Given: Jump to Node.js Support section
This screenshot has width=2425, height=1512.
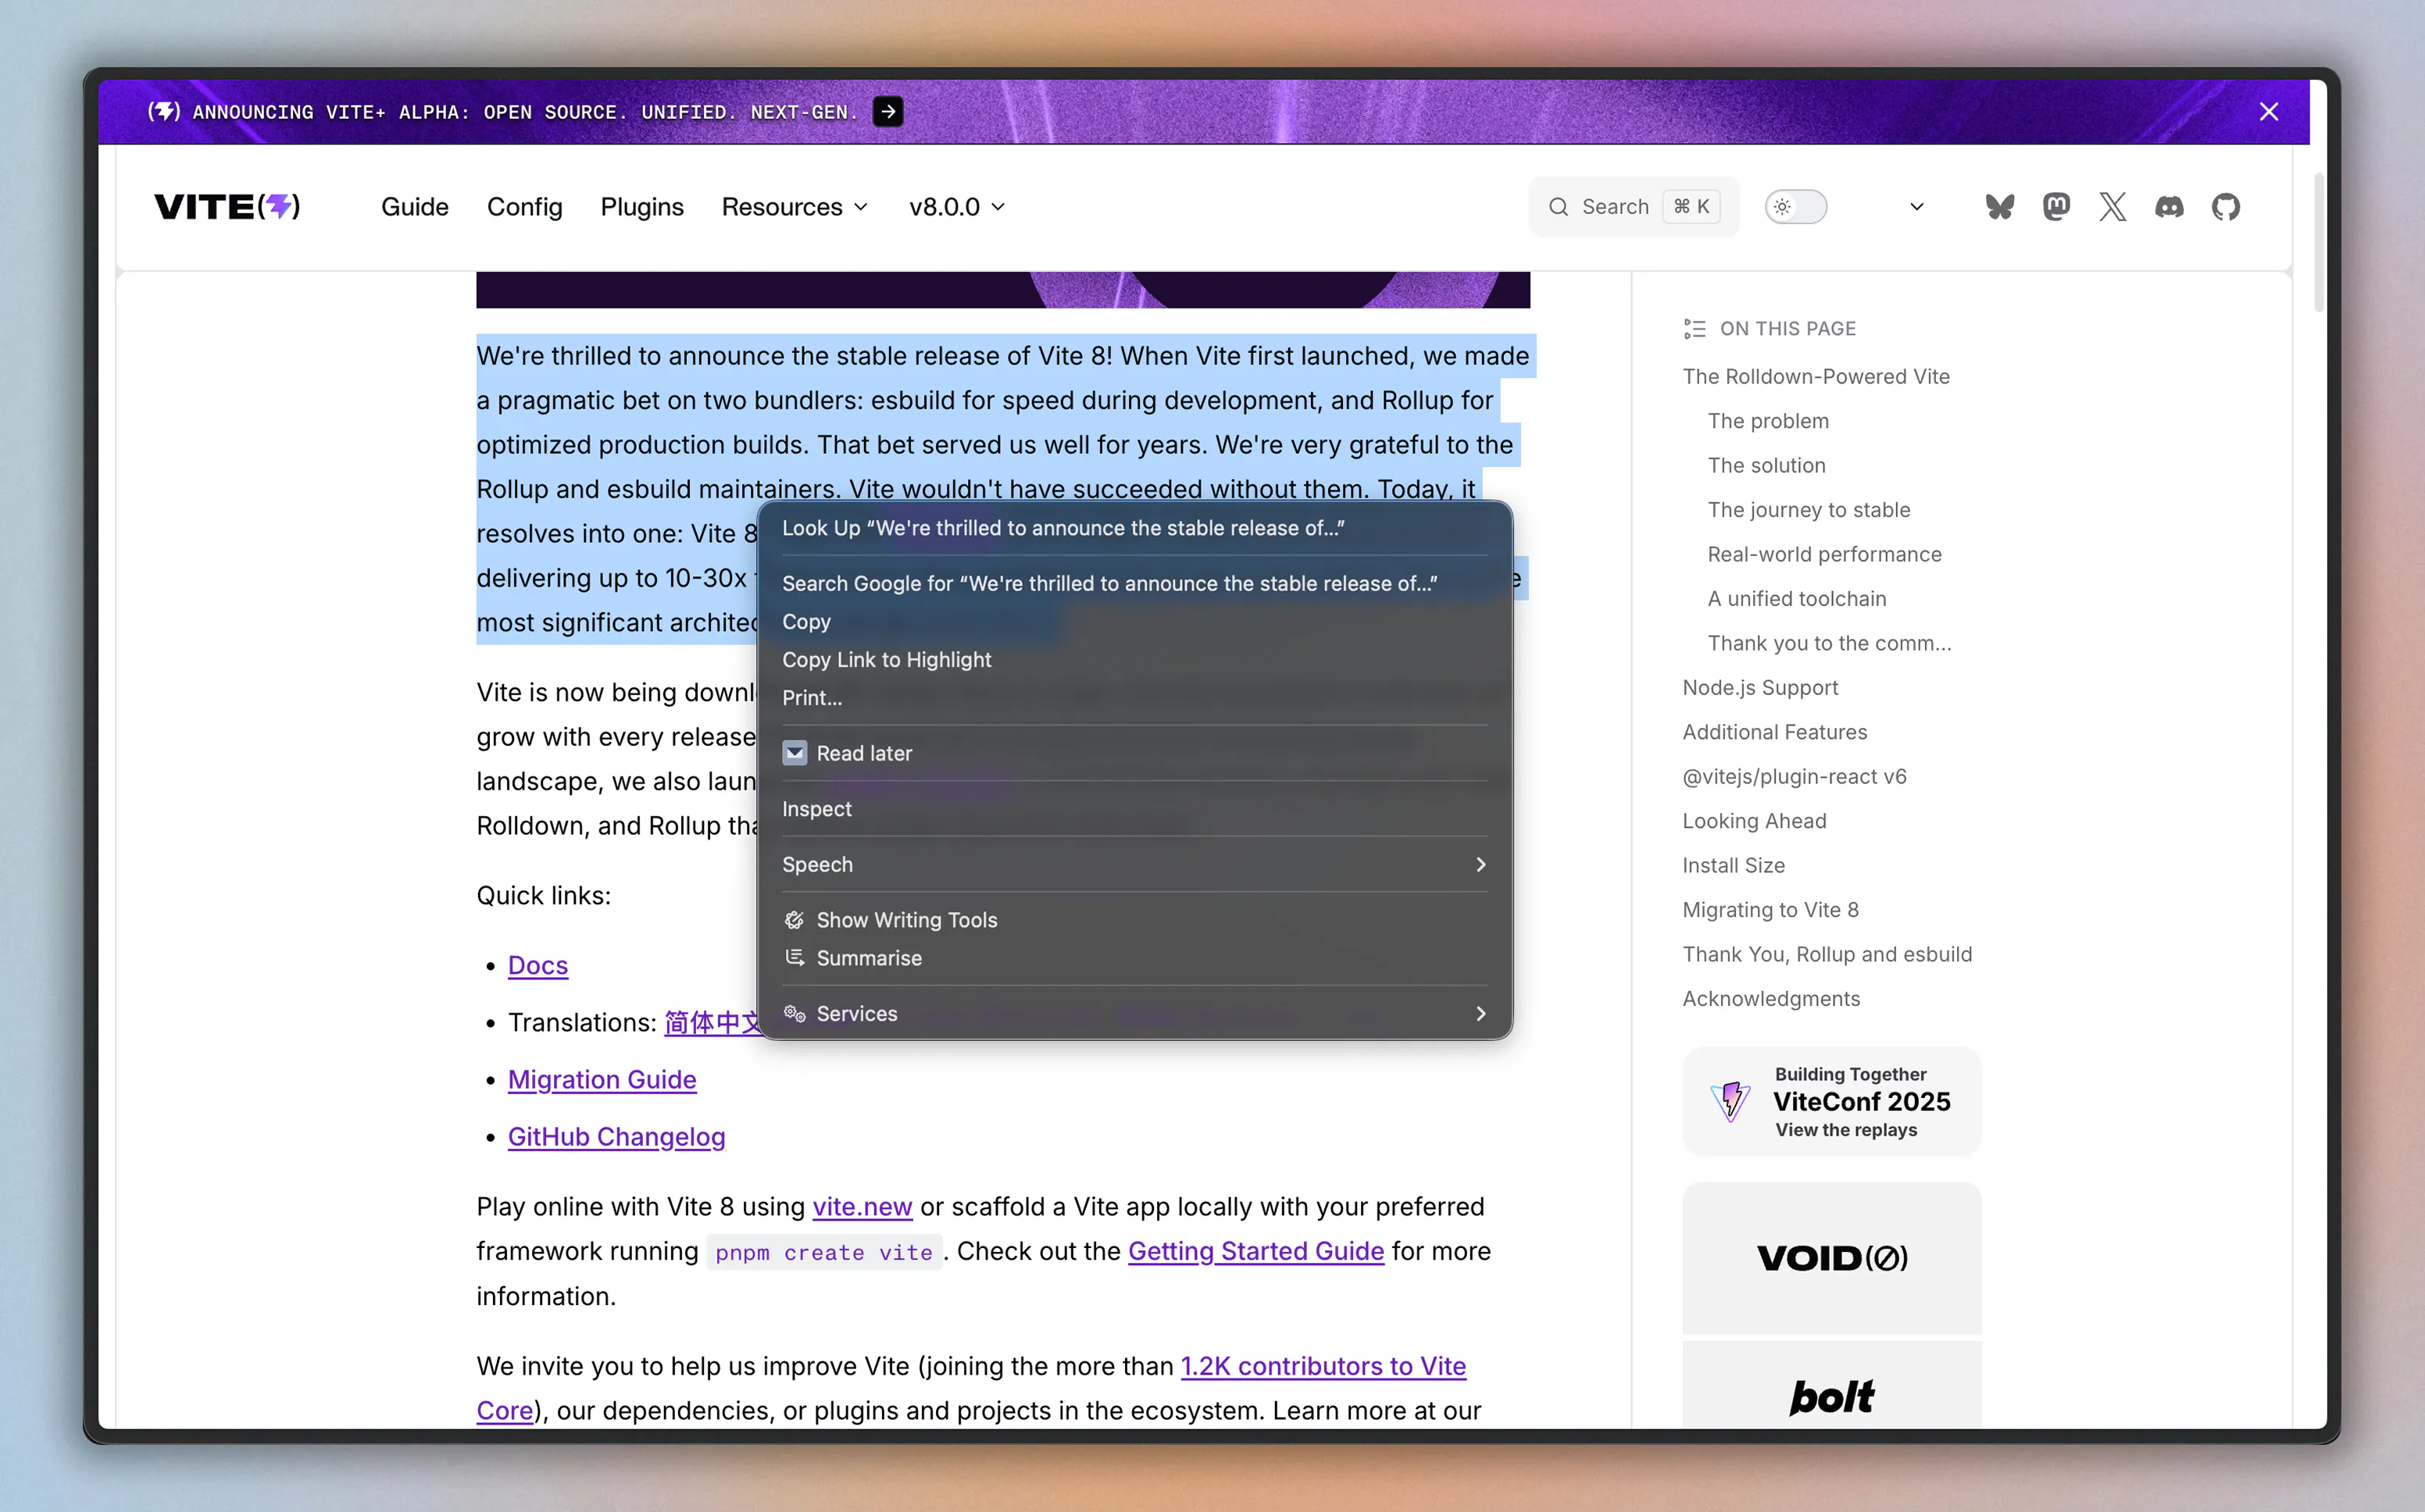Looking at the screenshot, I should (1760, 687).
